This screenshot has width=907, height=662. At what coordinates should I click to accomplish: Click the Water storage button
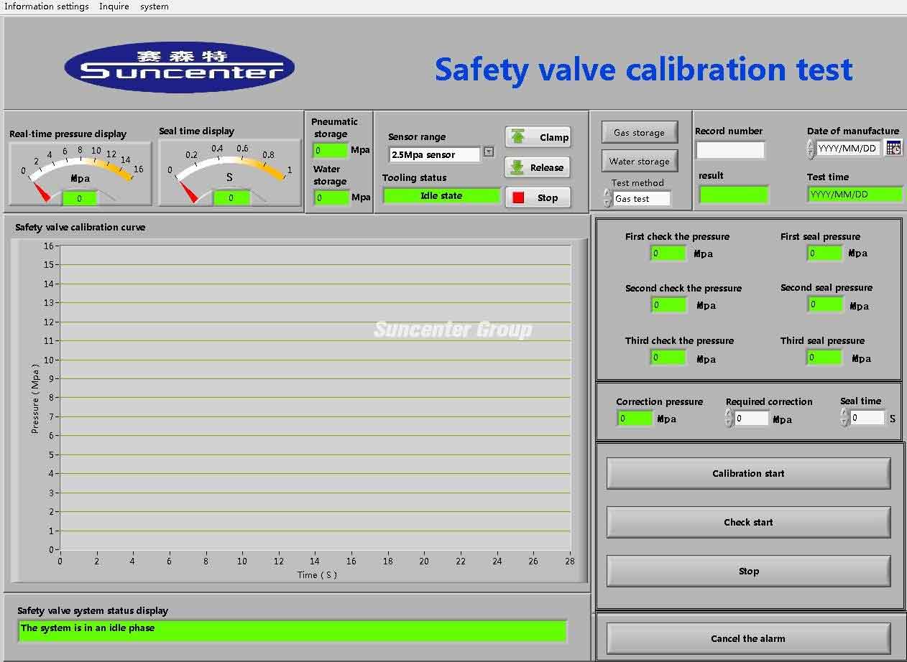pos(639,161)
